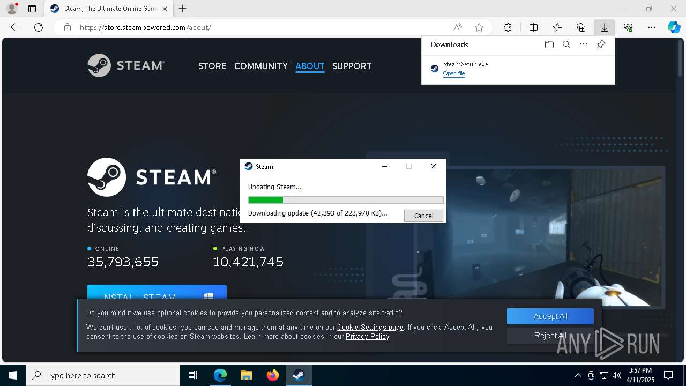Image resolution: width=686 pixels, height=386 pixels.
Task: View site information lock icon
Action: pos(68,27)
